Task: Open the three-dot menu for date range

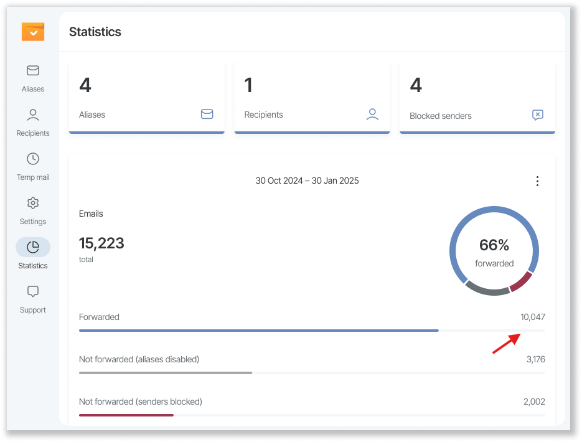Action: (537, 181)
